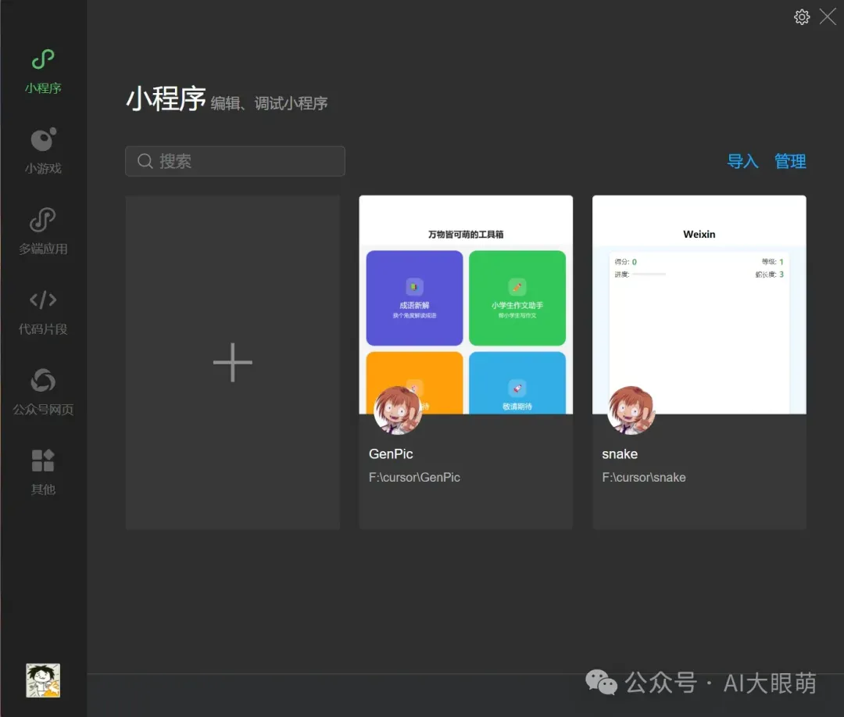The height and width of the screenshot is (717, 844).
Task: Open settings via the gear icon
Action: (802, 17)
